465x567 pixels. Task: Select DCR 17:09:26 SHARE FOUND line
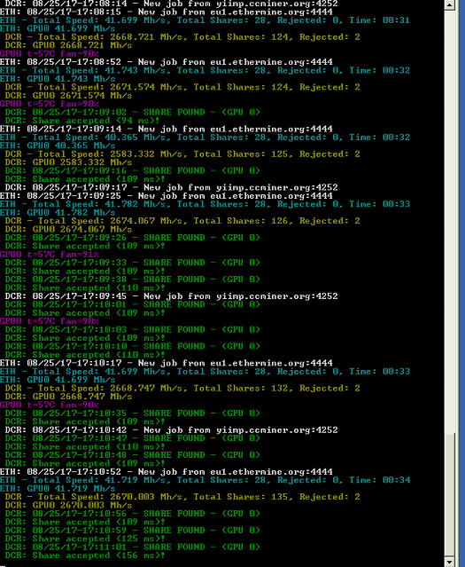(133, 238)
